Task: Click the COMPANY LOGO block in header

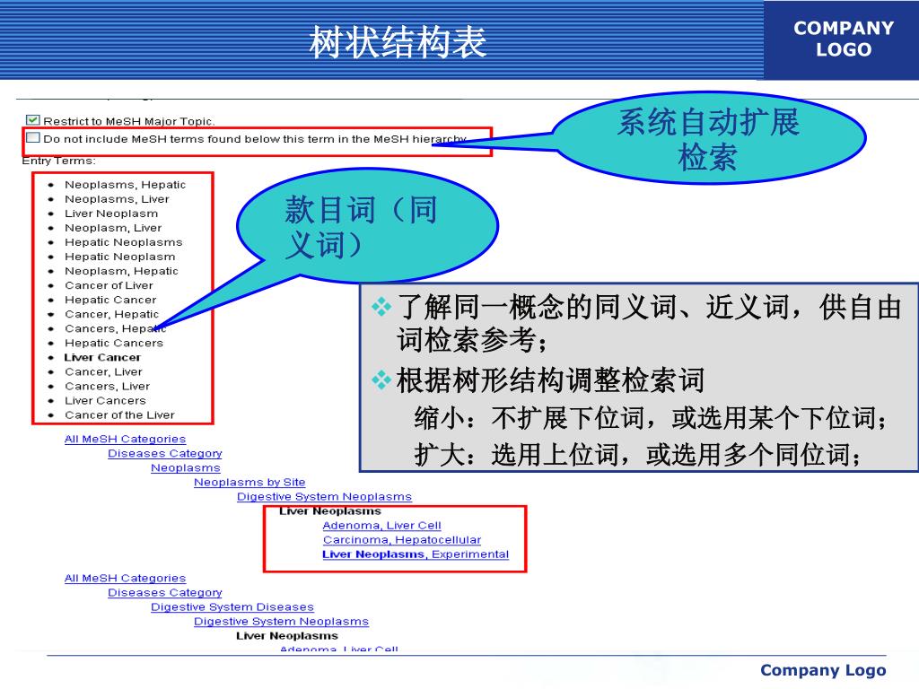Action: coord(844,39)
